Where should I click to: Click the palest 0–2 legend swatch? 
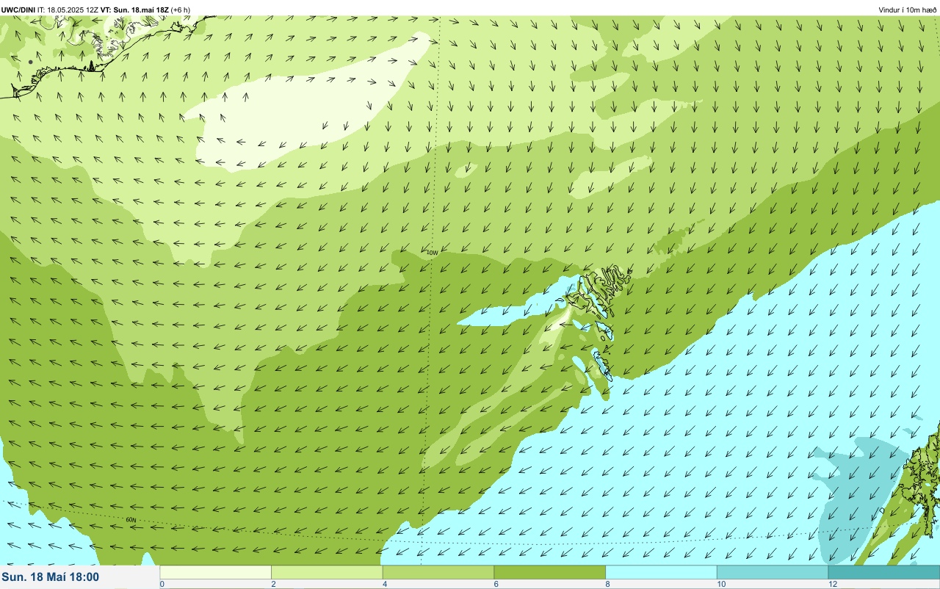click(216, 572)
